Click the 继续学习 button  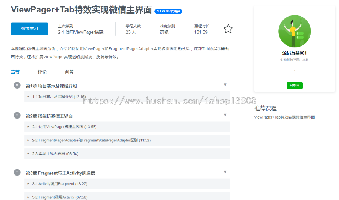[x=30, y=29]
